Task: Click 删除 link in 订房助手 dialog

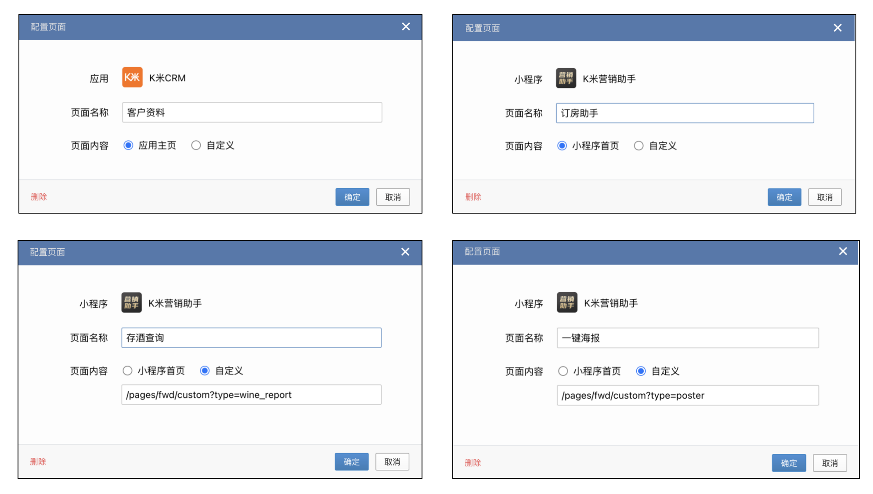Action: pos(473,197)
